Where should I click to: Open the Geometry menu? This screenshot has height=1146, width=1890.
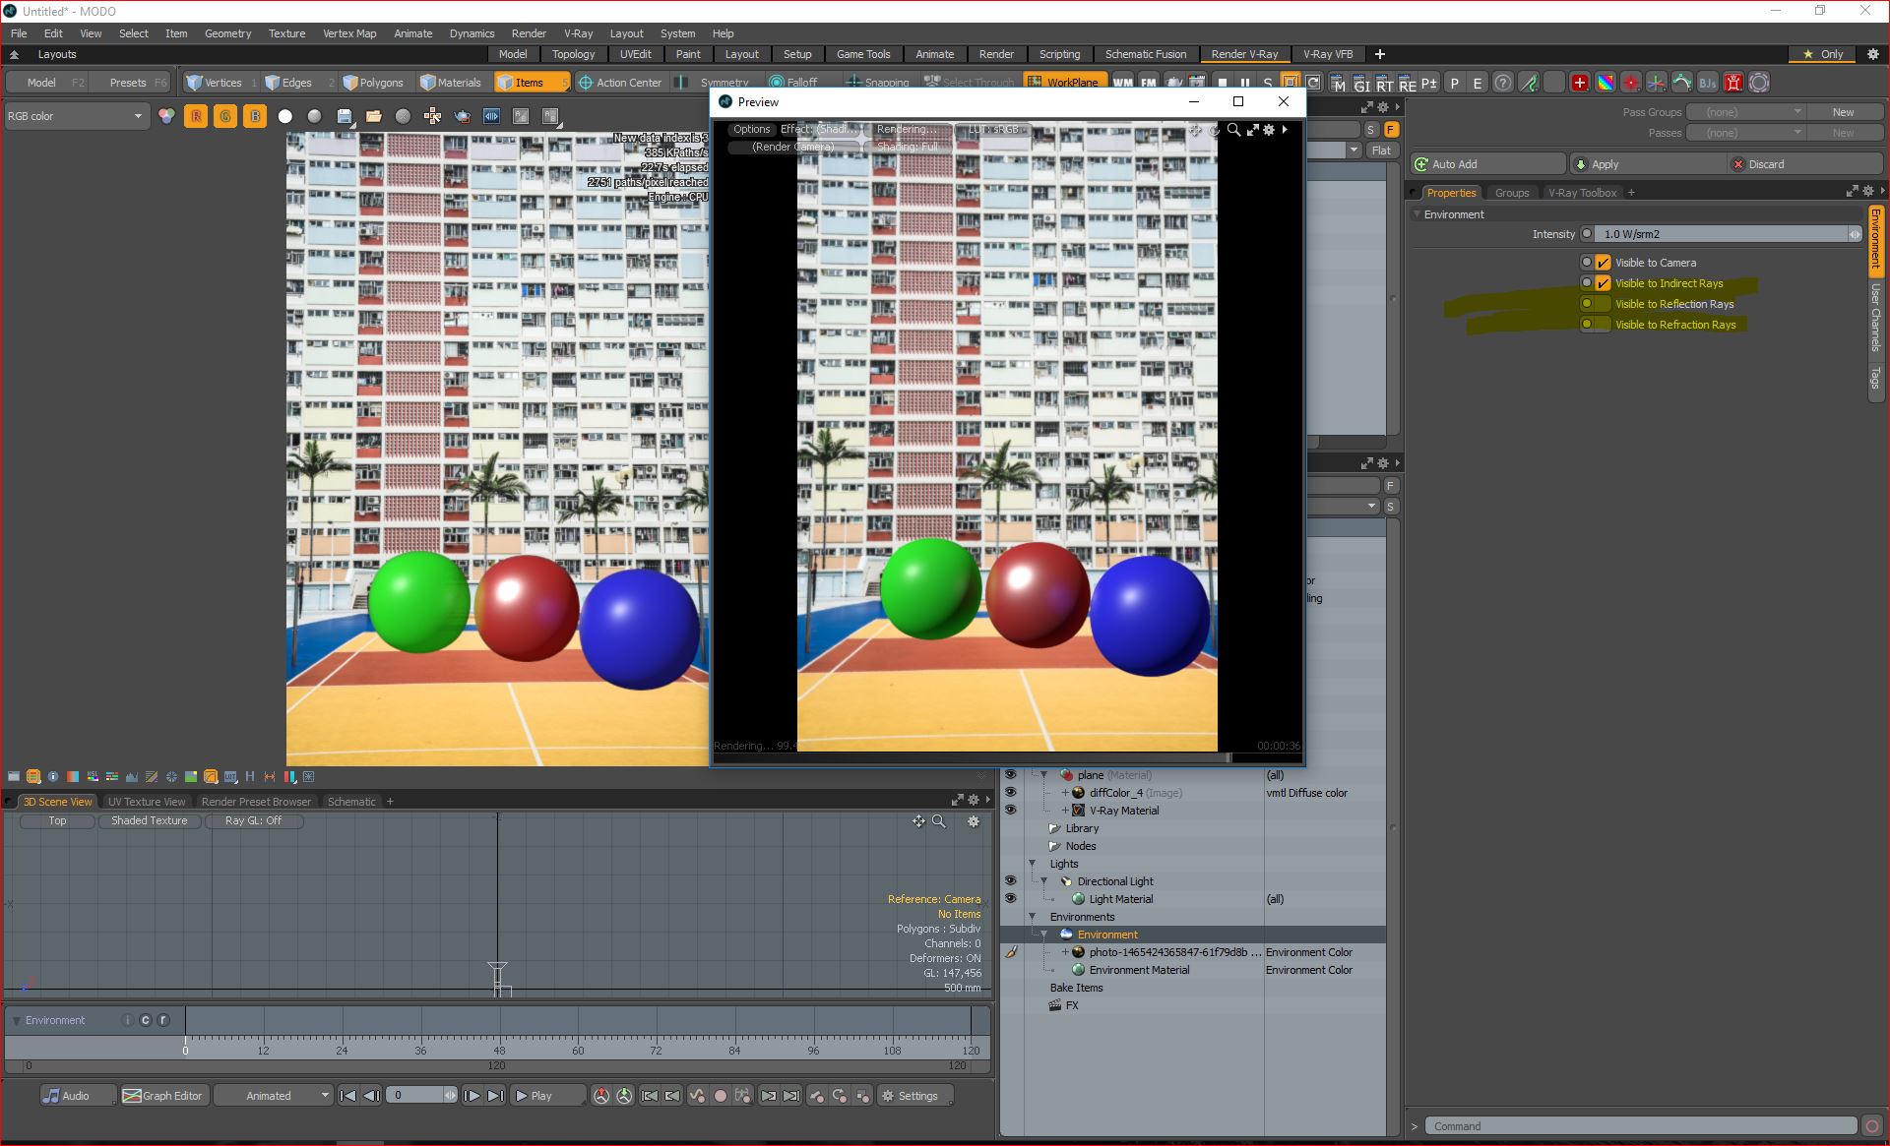227,33
